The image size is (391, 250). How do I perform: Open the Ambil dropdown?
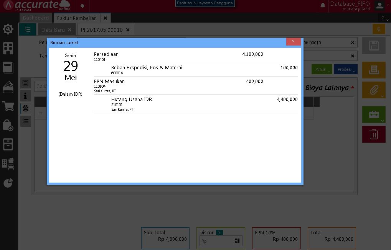[322, 69]
